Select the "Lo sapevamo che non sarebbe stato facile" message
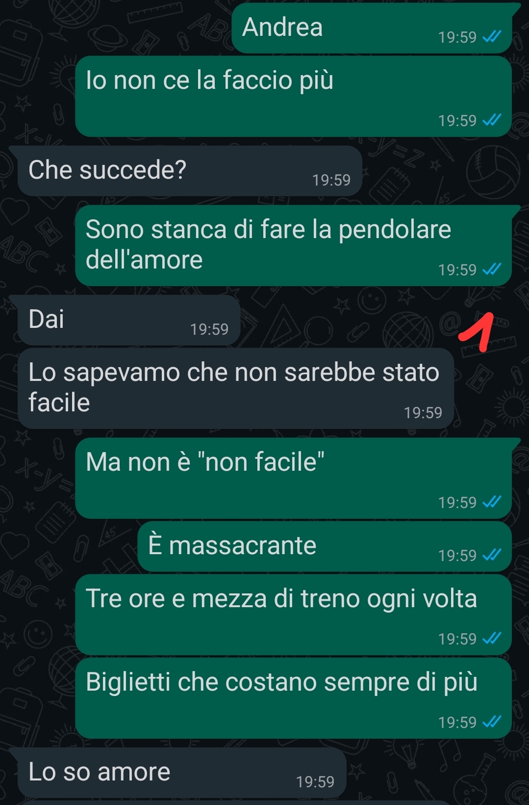 [x=236, y=388]
